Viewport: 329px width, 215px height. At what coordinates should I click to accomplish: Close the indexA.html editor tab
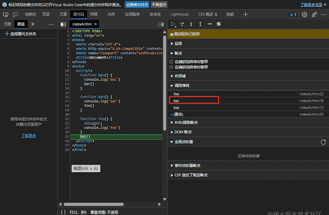click(96, 24)
